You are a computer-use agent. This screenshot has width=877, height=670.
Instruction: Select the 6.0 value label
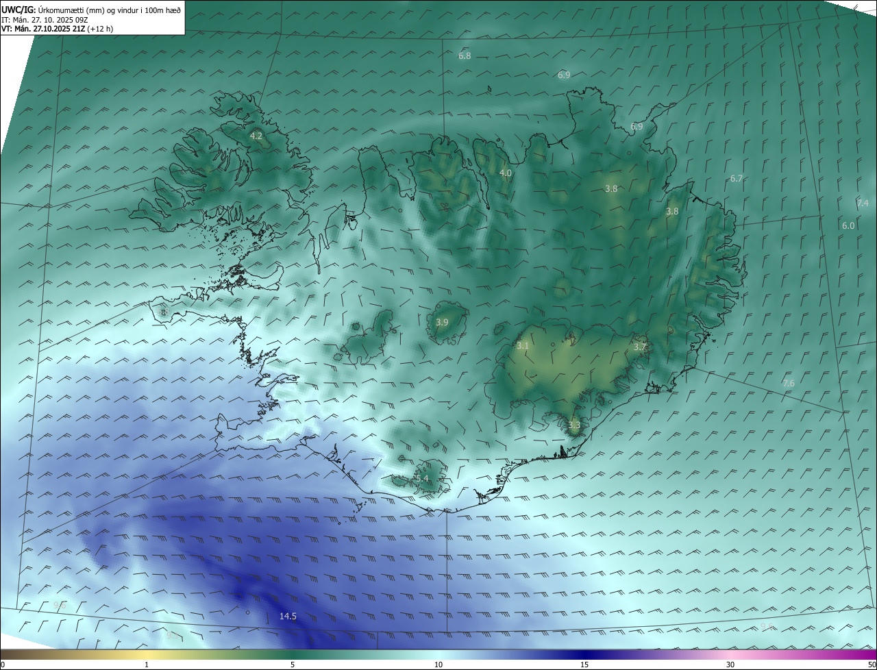848,225
